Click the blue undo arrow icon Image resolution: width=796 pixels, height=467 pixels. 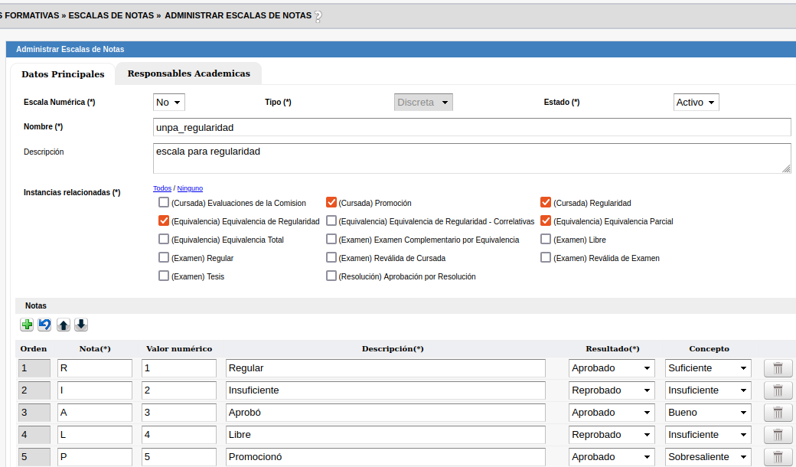tap(44, 325)
